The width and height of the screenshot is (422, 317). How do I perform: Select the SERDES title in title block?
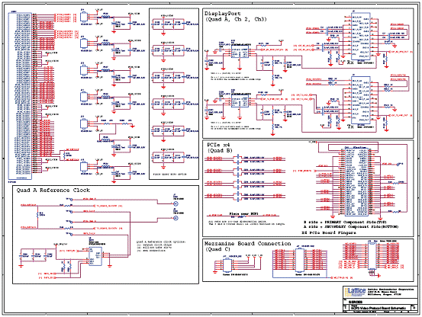tap(356, 302)
